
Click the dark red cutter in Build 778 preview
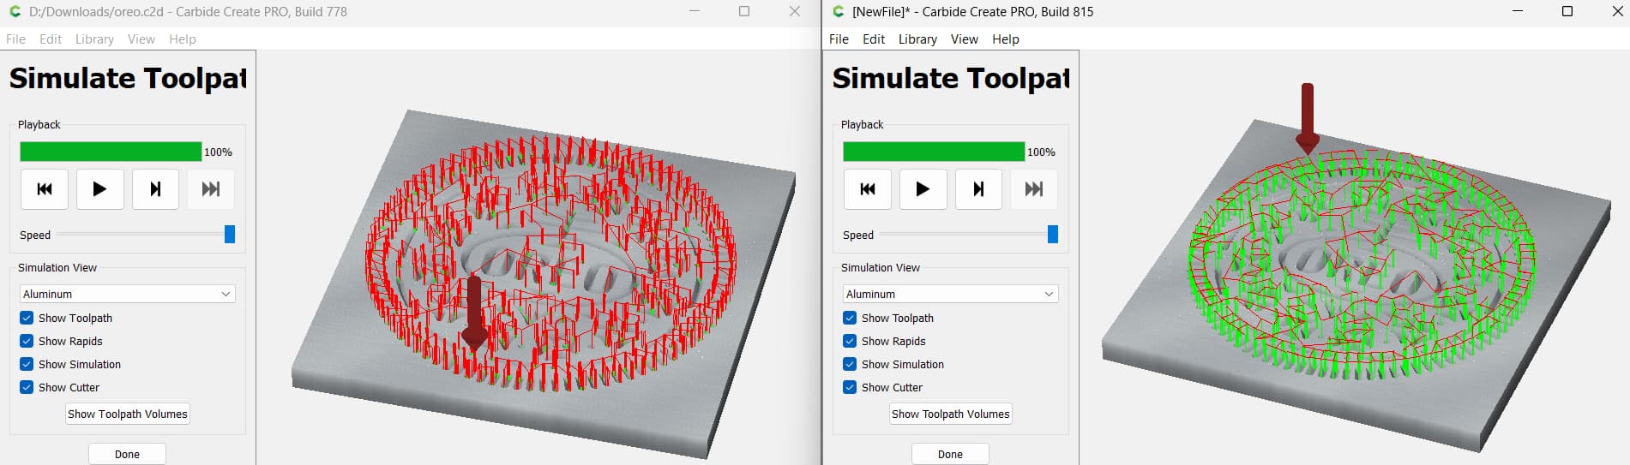coord(474,313)
